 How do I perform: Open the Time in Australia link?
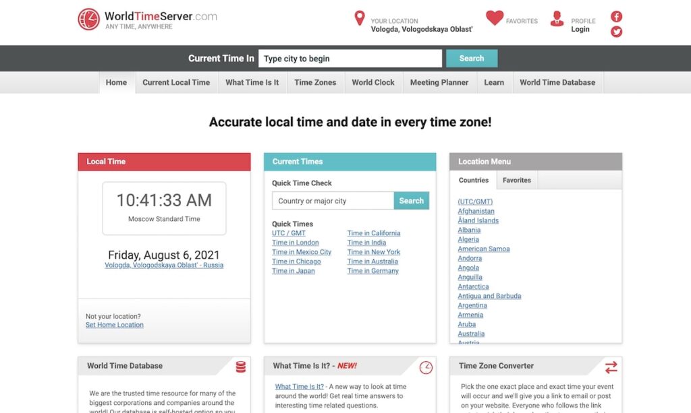click(x=372, y=261)
